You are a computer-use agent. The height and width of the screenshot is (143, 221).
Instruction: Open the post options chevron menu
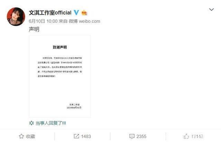click(x=211, y=10)
